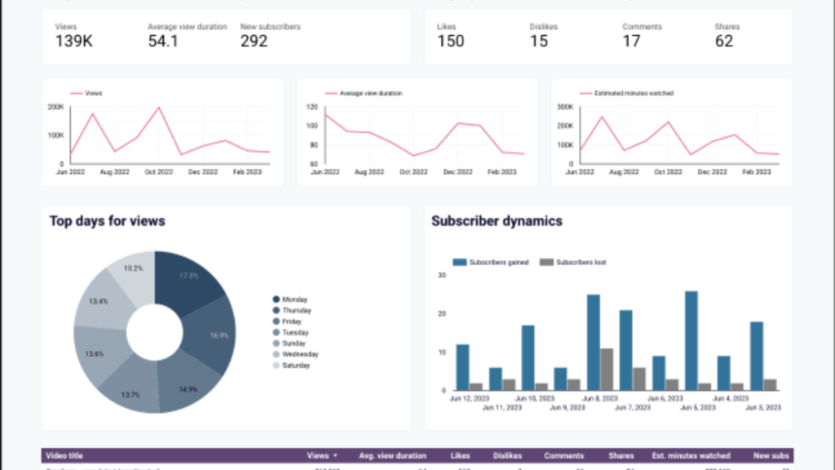
Task: Click the Wednesday legend marker
Action: click(276, 354)
